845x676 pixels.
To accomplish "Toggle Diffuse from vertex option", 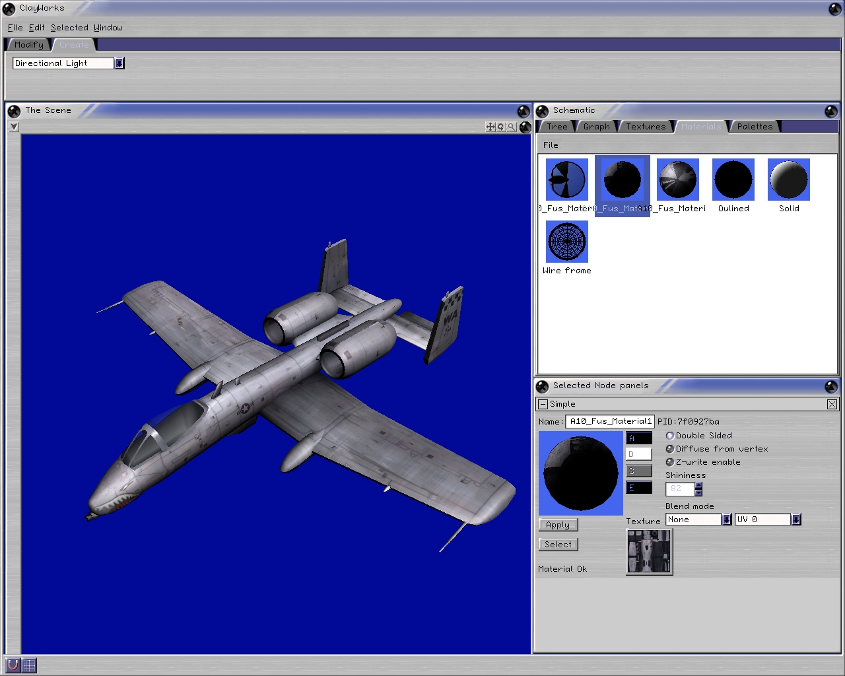I will (x=669, y=449).
